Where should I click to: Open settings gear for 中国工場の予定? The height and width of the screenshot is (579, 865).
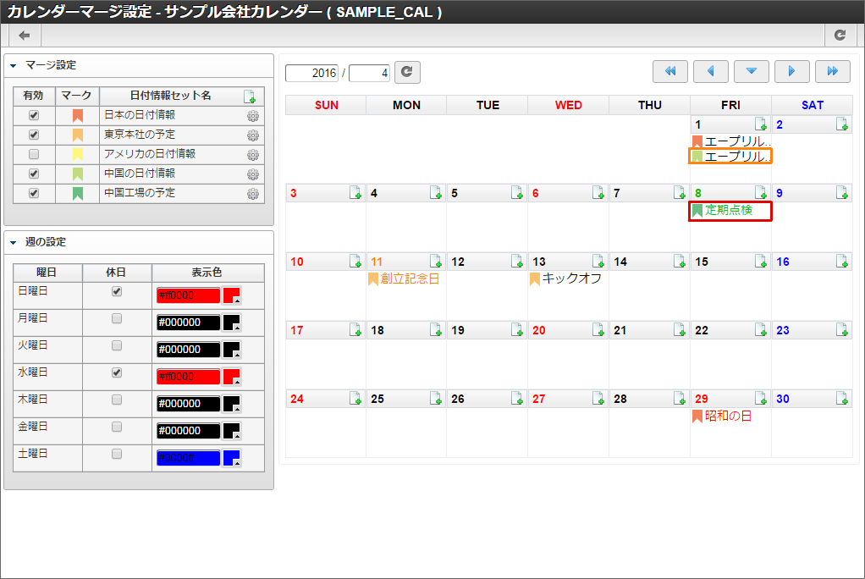point(252,194)
